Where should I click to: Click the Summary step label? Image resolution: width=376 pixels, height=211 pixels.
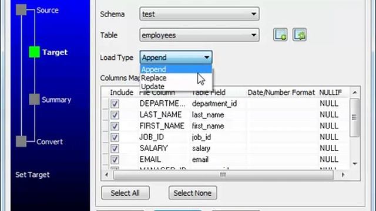[x=56, y=100]
